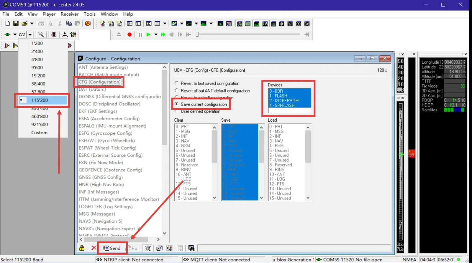This screenshot has width=472, height=263.
Task: Select GNSS (GNSS Config) in list
Action: pyautogui.click(x=101, y=177)
